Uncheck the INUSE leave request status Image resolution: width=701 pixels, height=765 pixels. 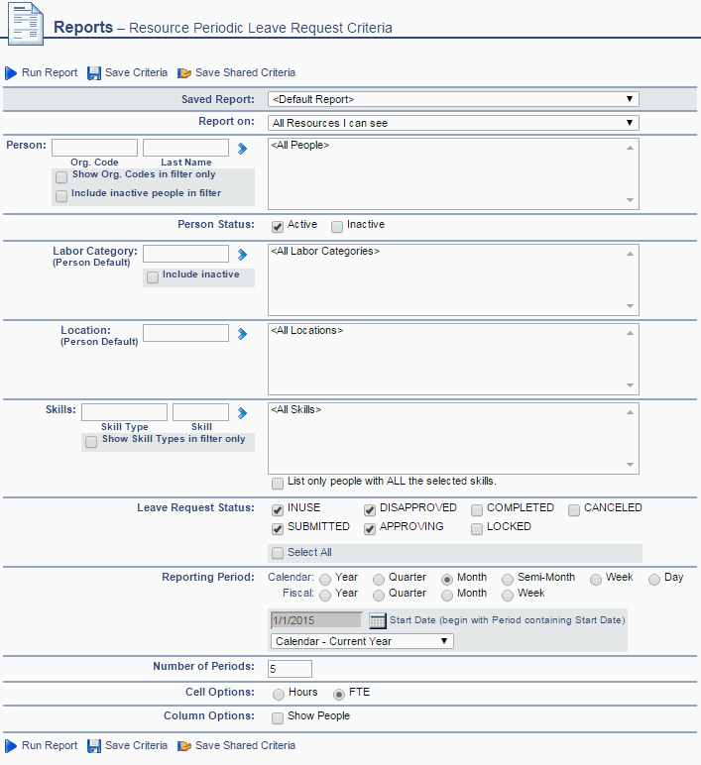click(278, 510)
